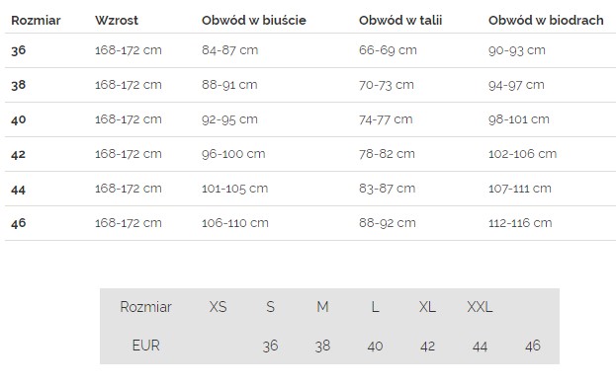The width and height of the screenshot is (616, 386).
Task: Select the size 44 row label
Action: [x=19, y=190]
